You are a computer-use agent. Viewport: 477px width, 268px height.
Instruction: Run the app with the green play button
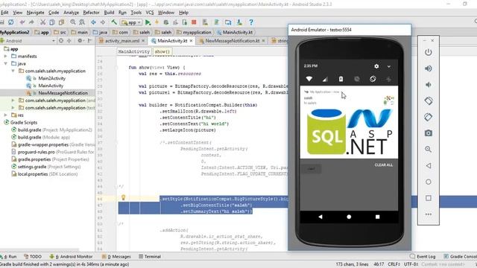[x=148, y=22]
